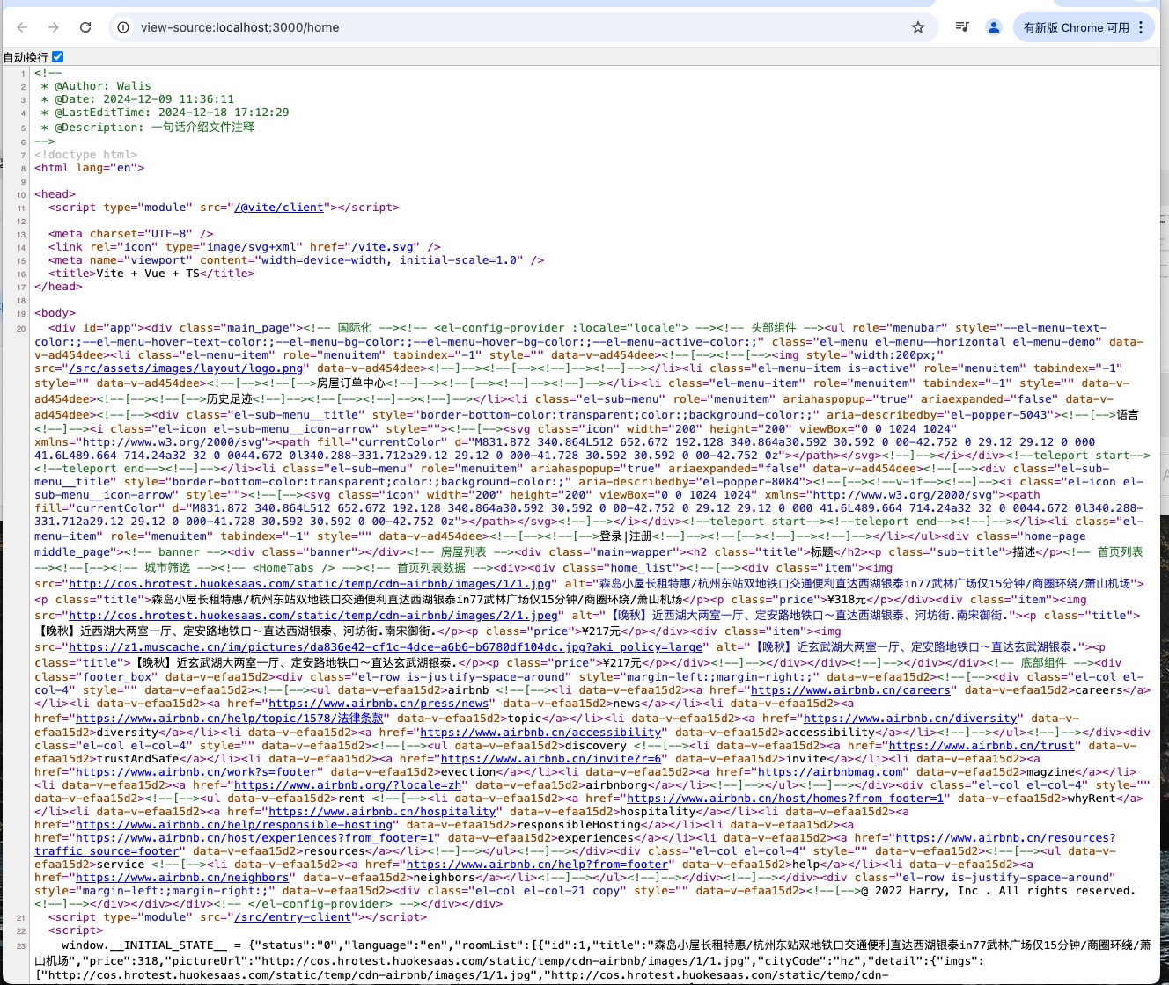The width and height of the screenshot is (1169, 985).
Task: Open the Chrome three-dot menu
Action: 1141,27
